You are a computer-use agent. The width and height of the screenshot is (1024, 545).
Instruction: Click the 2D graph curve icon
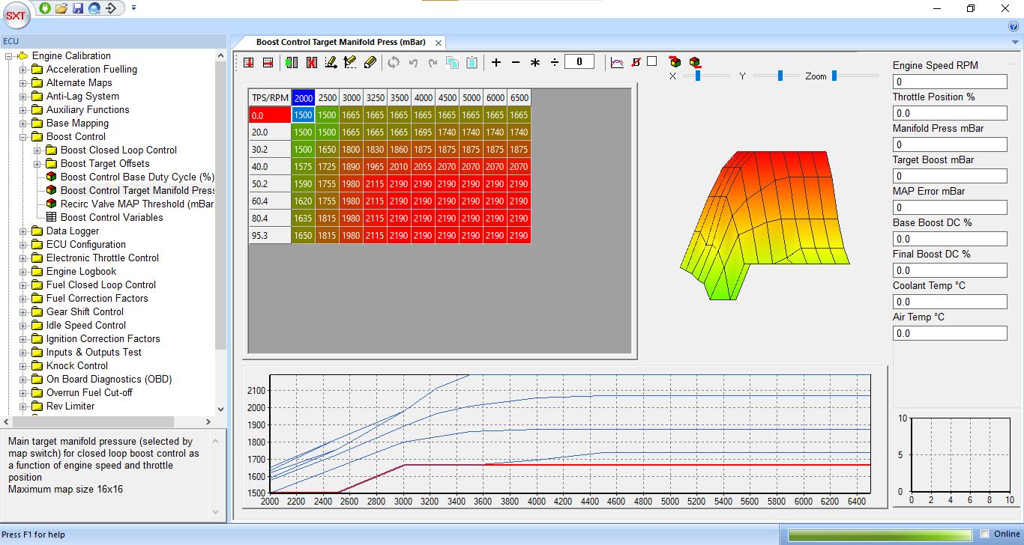[617, 63]
